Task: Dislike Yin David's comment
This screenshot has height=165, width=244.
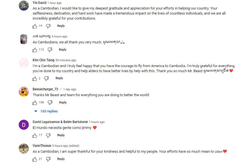Action: [48, 26]
